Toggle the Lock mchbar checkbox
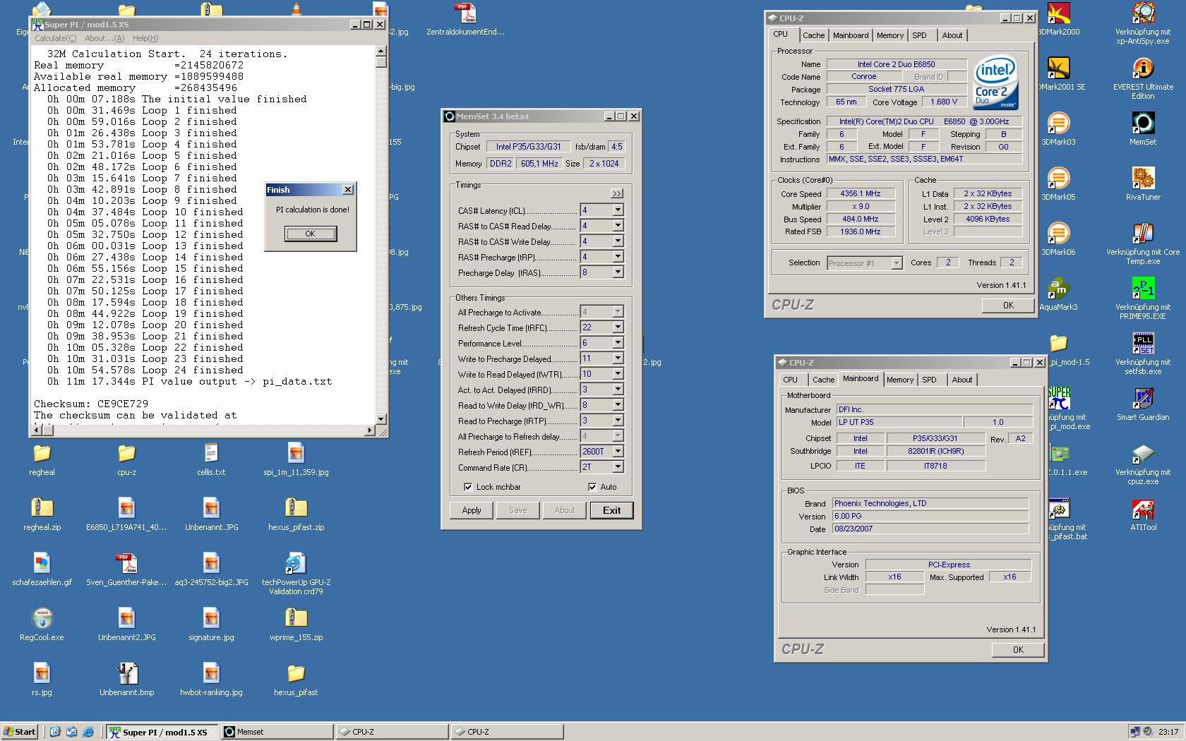The image size is (1186, 741). [x=468, y=487]
